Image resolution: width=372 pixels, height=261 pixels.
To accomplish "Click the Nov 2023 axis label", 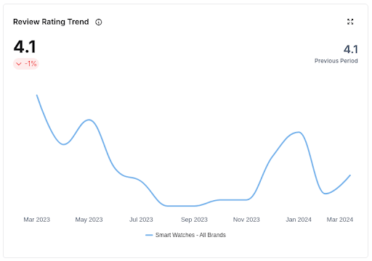I will 246,220.
